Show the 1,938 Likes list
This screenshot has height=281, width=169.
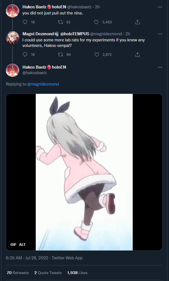77,273
